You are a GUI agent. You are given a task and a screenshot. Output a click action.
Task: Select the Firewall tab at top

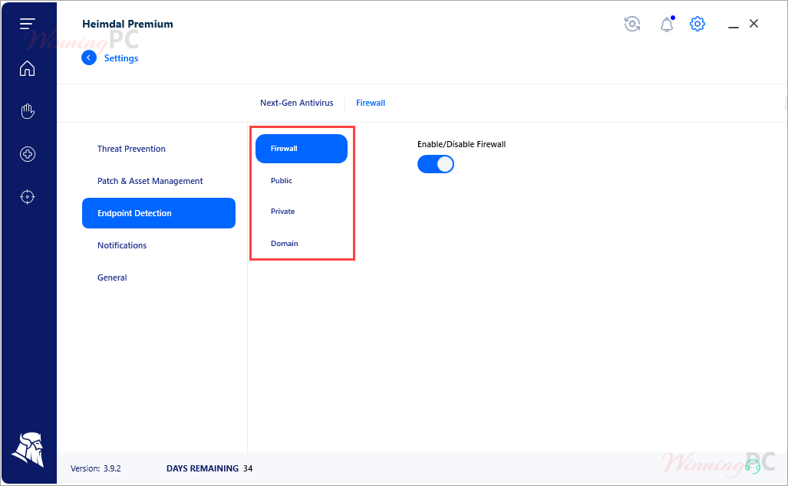[x=371, y=103]
